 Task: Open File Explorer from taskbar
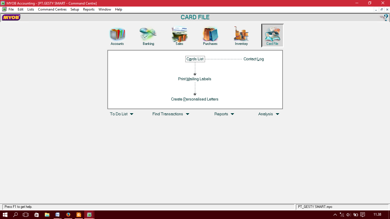pos(47,215)
